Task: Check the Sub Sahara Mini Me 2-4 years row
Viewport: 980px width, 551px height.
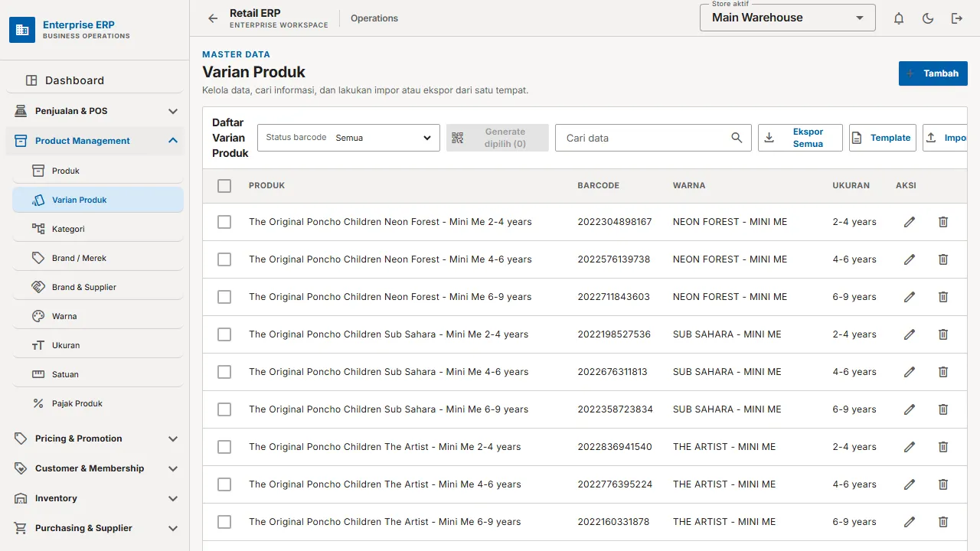Action: coord(224,334)
